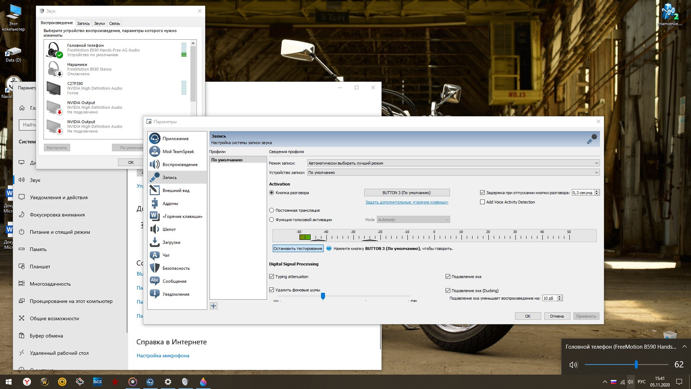Enable Add Voice Activity Detection checkbox
This screenshot has width=691, height=389.
pyautogui.click(x=482, y=202)
